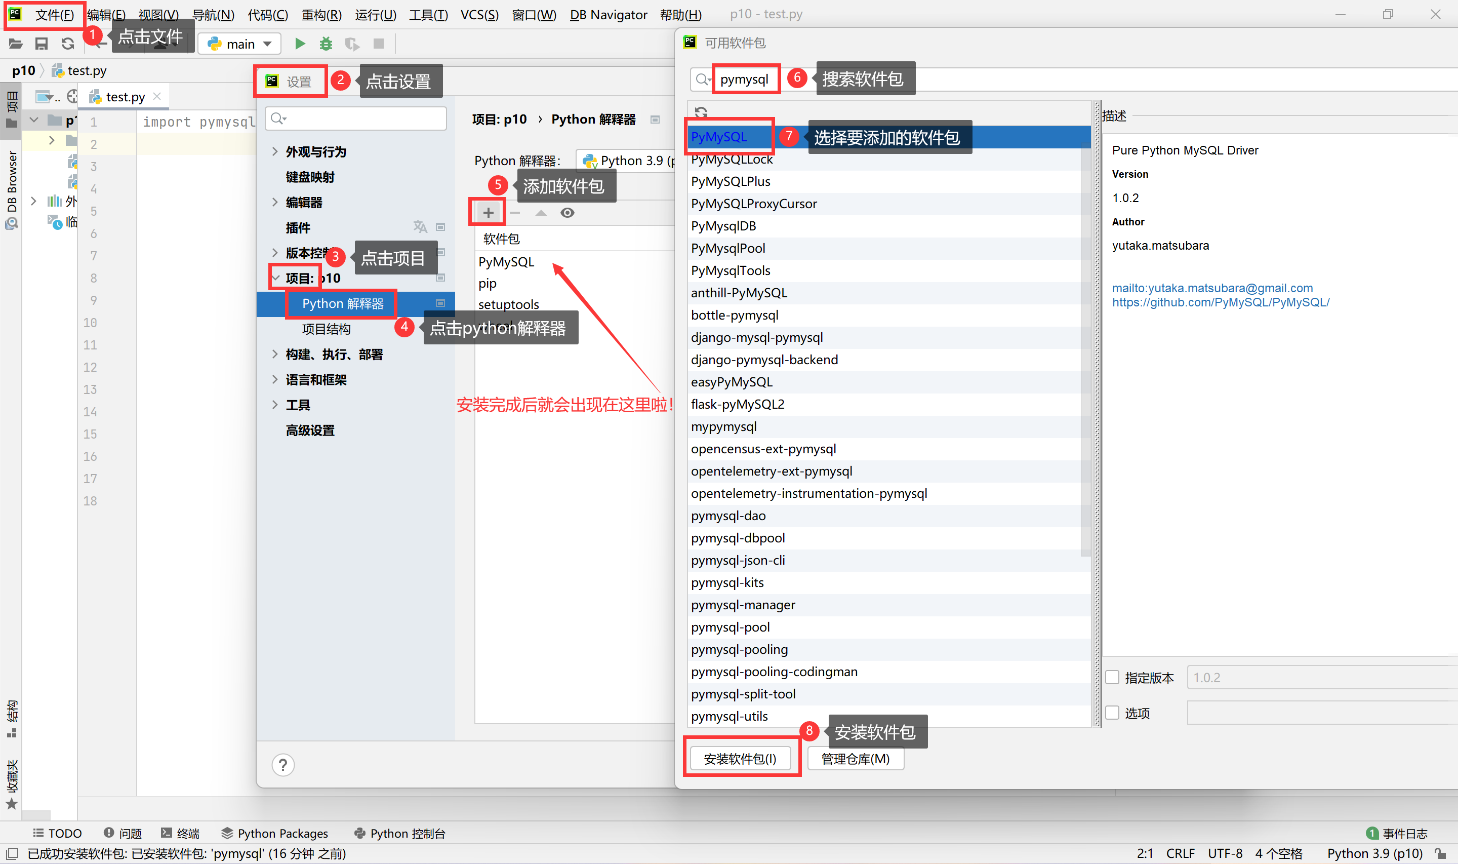This screenshot has height=864, width=1458.
Task: Stop the running process
Action: pos(379,43)
